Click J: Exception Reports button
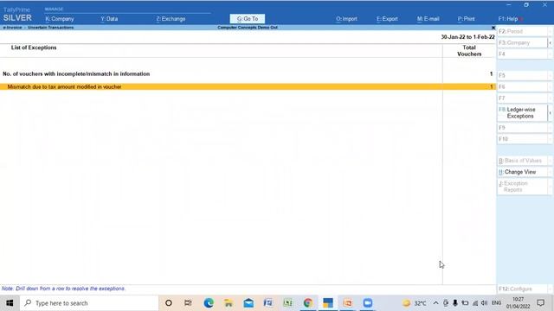554x311 pixels. pyautogui.click(x=523, y=187)
